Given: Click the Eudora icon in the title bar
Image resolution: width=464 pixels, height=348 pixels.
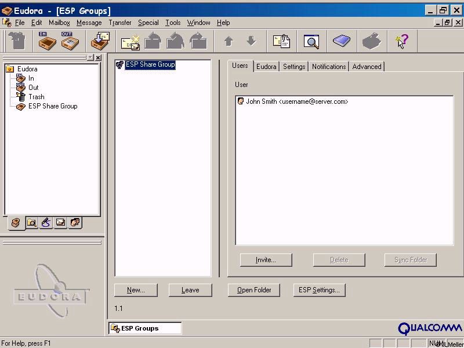Looking at the screenshot, I should click(x=7, y=11).
